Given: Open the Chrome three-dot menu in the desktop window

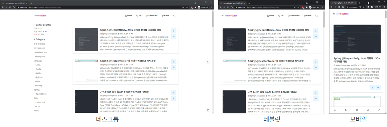Looking at the screenshot, I should [x=212, y=7].
